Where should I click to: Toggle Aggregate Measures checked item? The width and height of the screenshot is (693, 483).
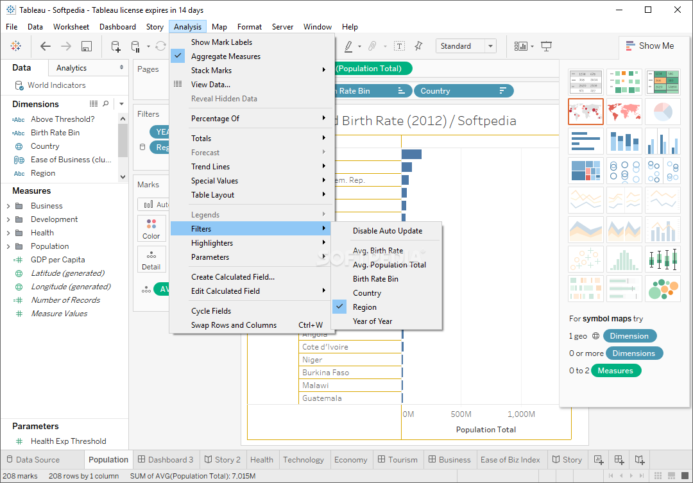(252, 56)
